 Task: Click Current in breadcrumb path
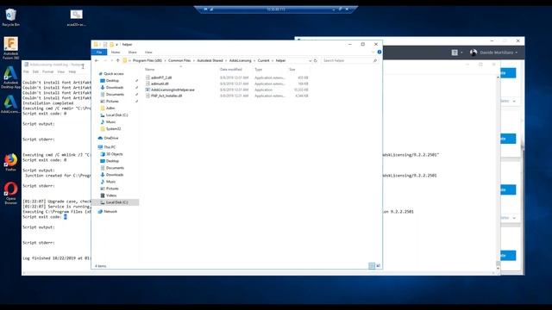tap(263, 60)
